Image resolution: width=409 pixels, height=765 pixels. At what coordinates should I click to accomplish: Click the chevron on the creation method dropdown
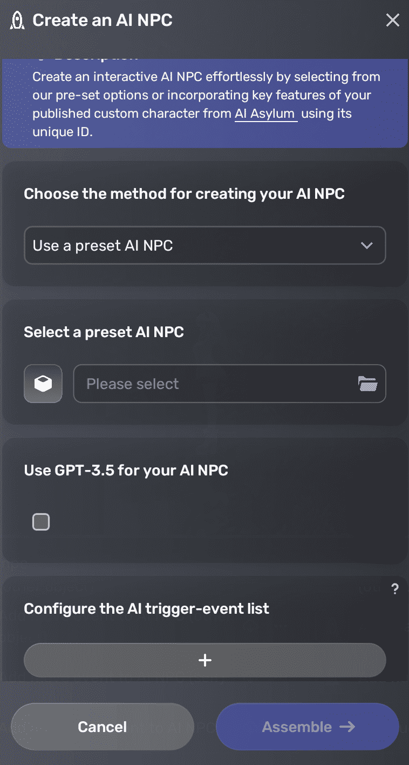[x=367, y=245]
